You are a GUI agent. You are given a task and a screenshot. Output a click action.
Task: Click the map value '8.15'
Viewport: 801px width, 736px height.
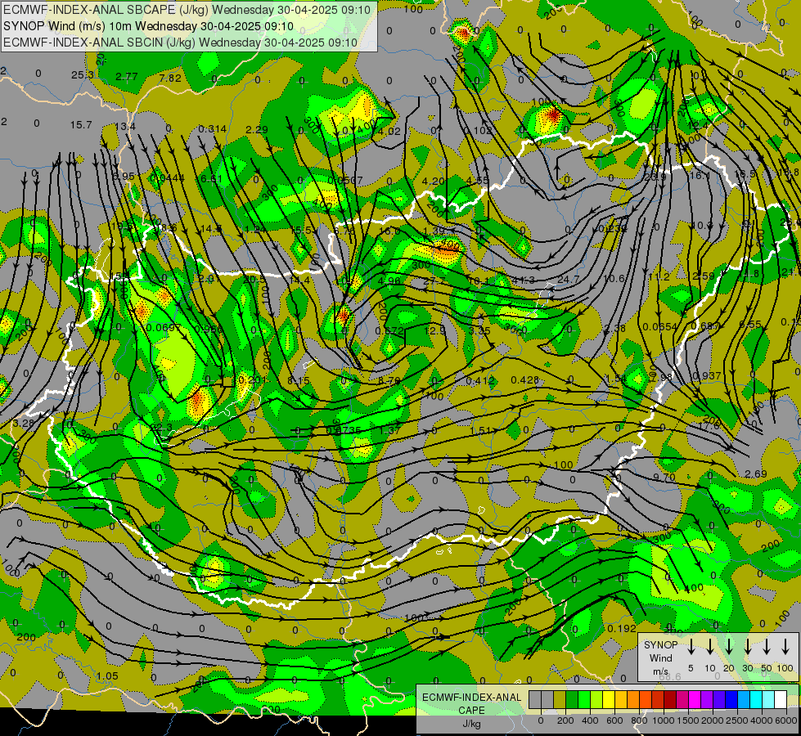(299, 380)
